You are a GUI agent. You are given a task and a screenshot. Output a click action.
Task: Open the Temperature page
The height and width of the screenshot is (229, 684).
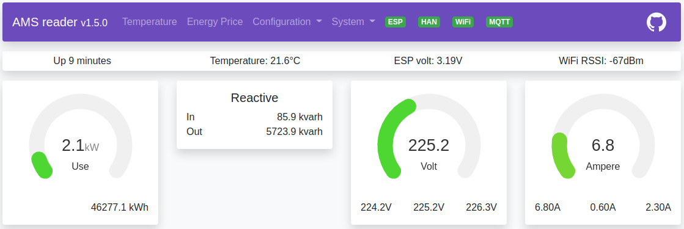point(150,22)
